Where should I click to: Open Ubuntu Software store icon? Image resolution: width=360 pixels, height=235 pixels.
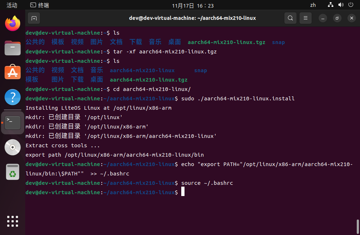pos(13,72)
